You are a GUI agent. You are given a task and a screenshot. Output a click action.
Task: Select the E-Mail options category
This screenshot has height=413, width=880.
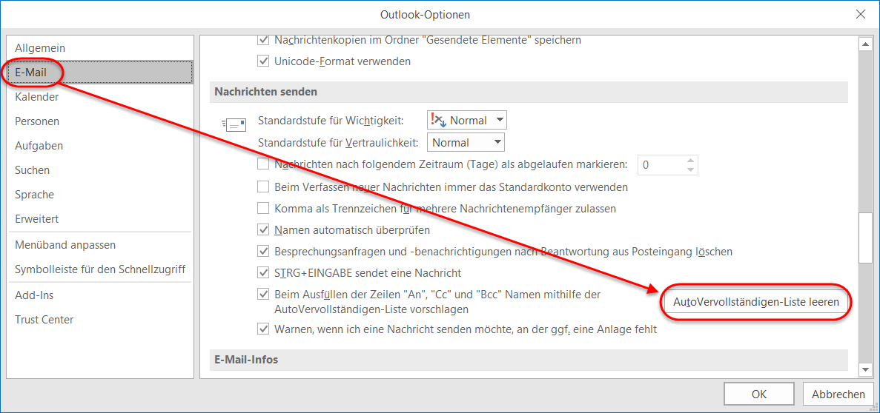[x=101, y=73]
